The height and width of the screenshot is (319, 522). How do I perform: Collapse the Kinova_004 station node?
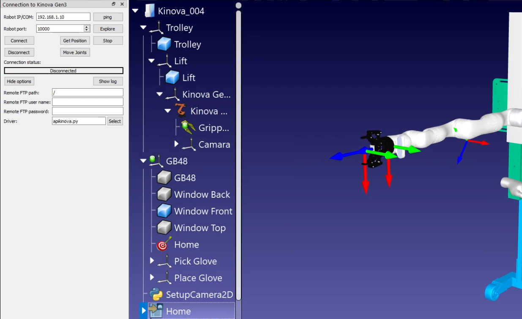point(136,11)
